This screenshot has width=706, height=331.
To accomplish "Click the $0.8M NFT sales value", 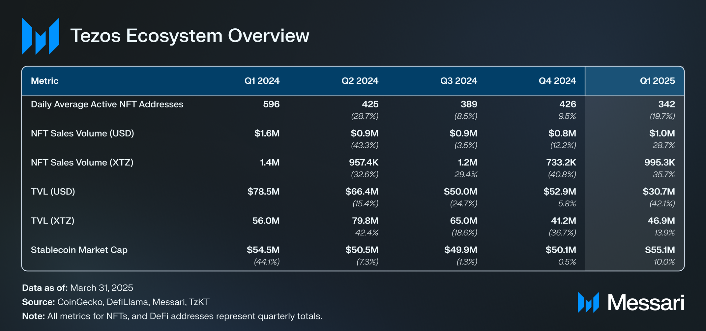I will click(x=562, y=133).
